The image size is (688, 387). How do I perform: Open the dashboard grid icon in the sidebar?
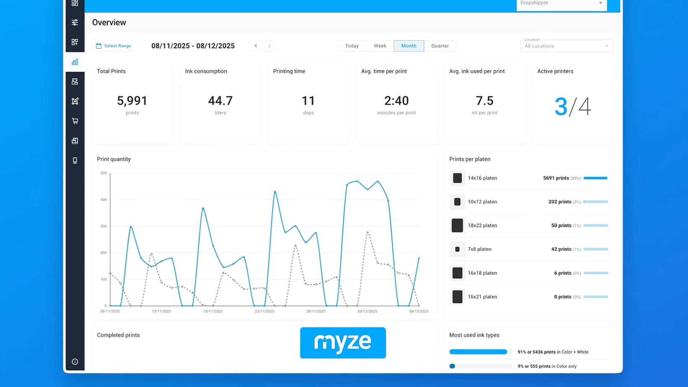pos(75,3)
